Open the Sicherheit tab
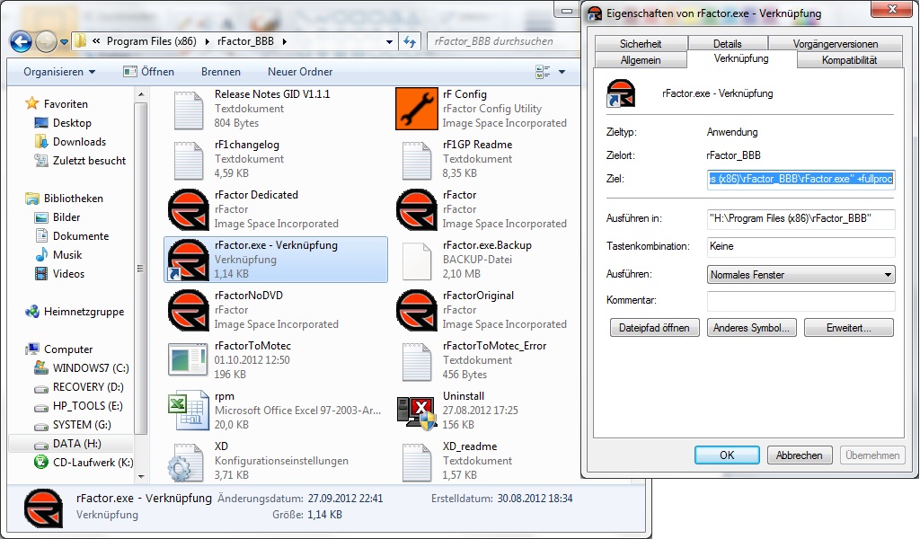This screenshot has height=539, width=920. 640,44
